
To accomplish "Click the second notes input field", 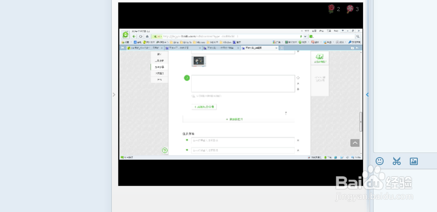I will coord(243,150).
